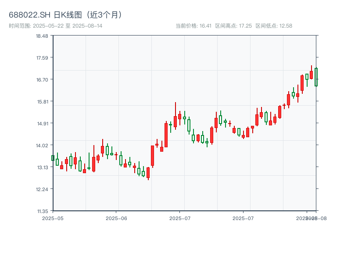The height and width of the screenshot is (263, 351).
Task: Click the 18.48 y-axis tick label
Action: pos(42,36)
